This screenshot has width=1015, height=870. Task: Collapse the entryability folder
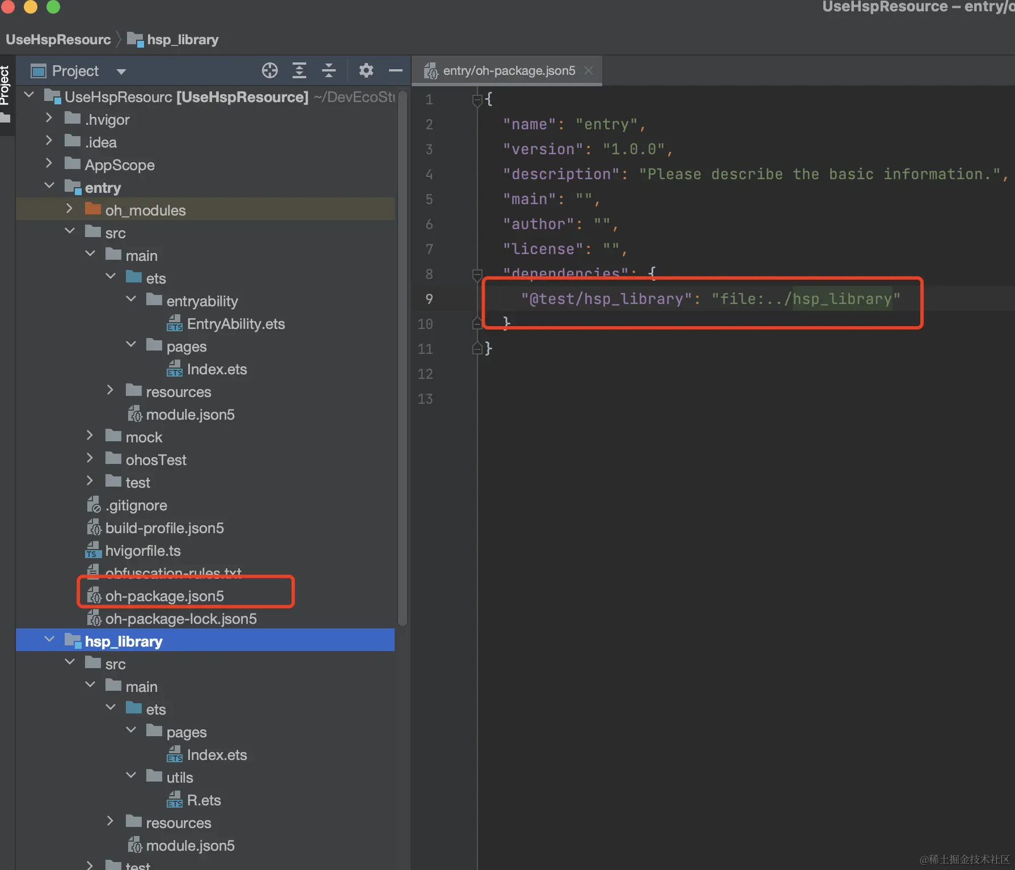(131, 299)
